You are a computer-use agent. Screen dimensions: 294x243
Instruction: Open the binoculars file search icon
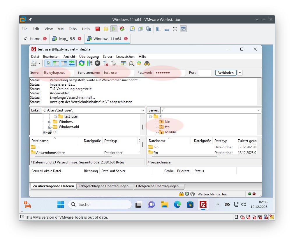(147, 63)
